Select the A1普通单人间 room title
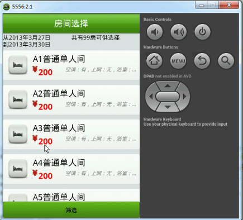The width and height of the screenshot is (243, 220). (59, 59)
